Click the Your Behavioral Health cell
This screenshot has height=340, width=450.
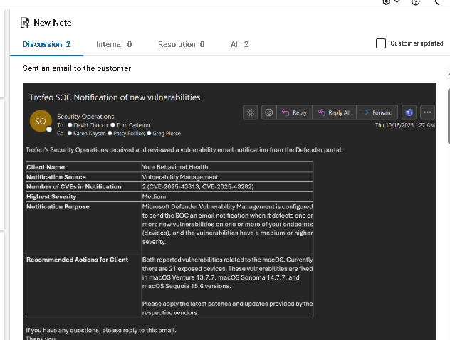[227, 167]
